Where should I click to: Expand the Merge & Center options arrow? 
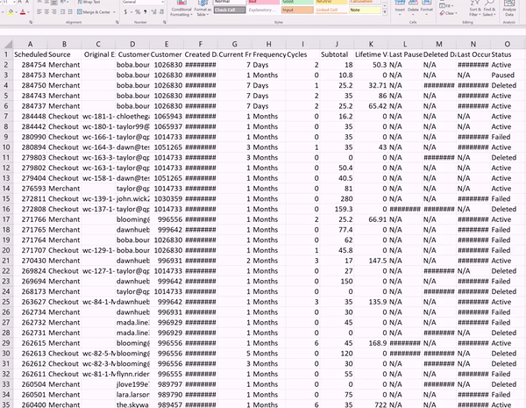[114, 12]
